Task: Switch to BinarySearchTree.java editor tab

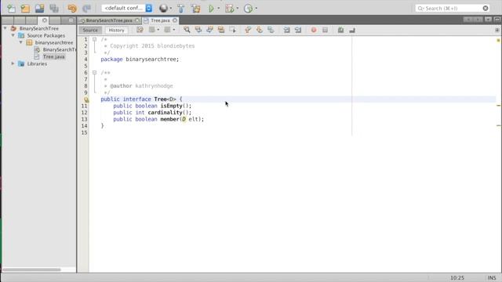Action: (109, 20)
